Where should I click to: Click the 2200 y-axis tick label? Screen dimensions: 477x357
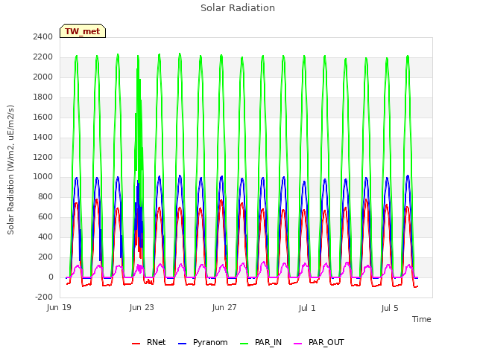tap(43, 57)
